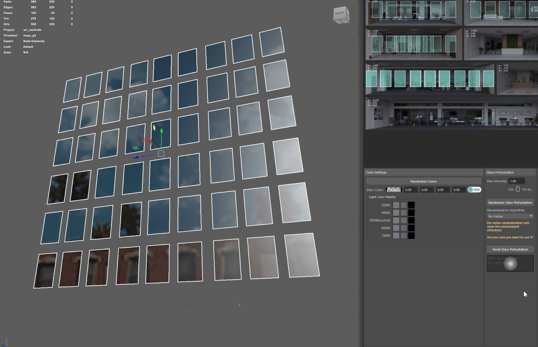Open the Per Vertex randomization algorithm dropdown
Viewport: 538px width, 347px height.
click(x=510, y=216)
